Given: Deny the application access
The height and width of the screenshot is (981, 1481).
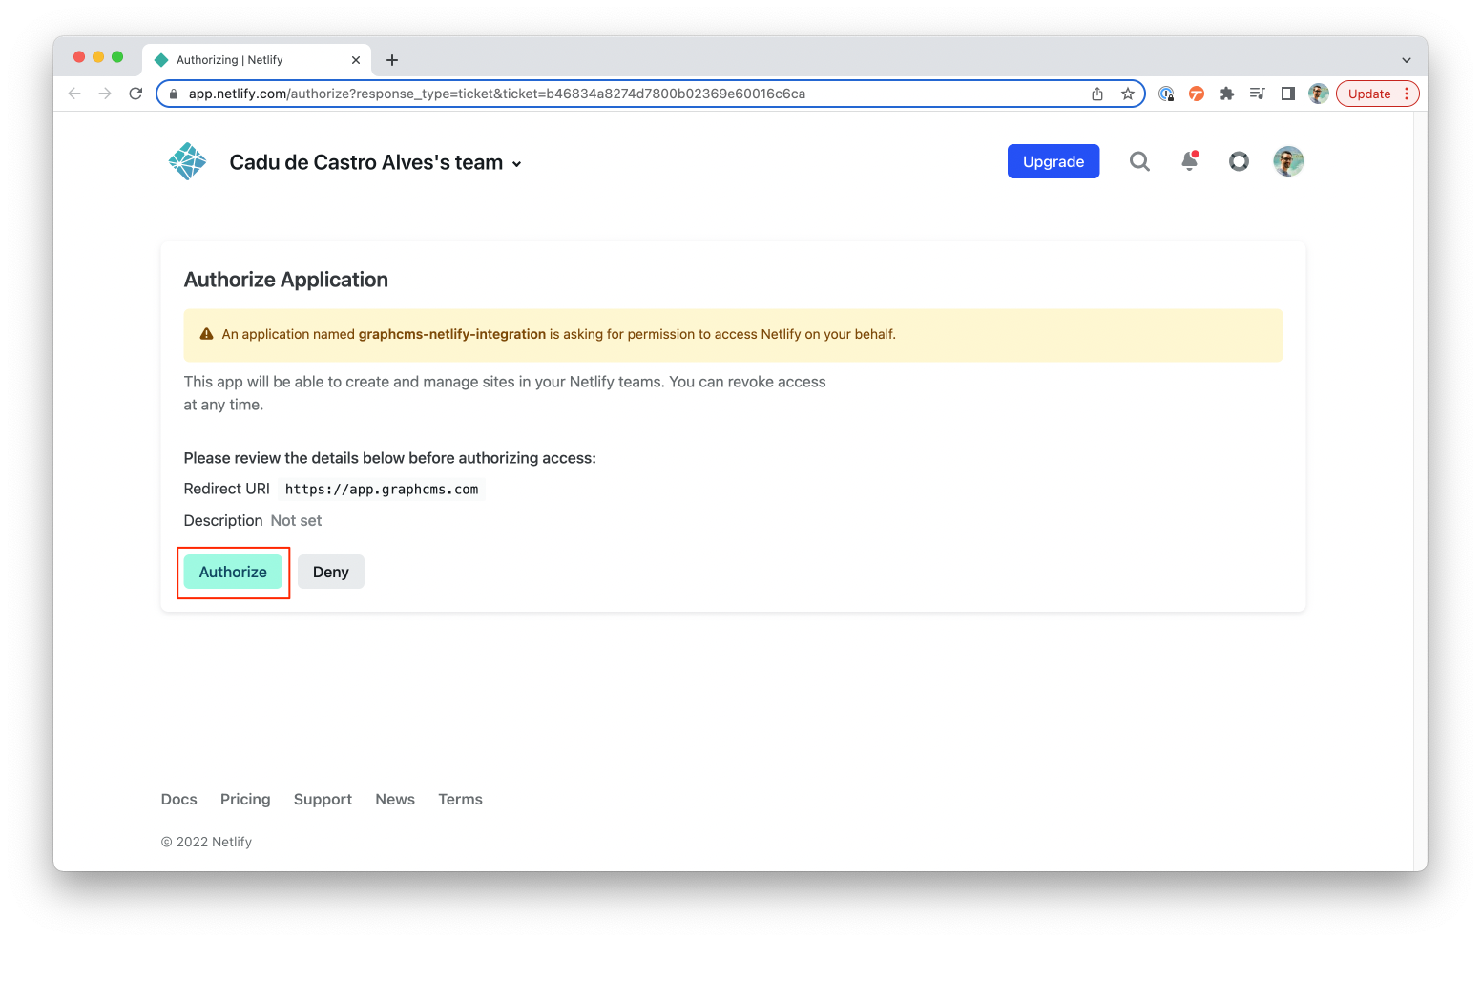Looking at the screenshot, I should (x=330, y=572).
